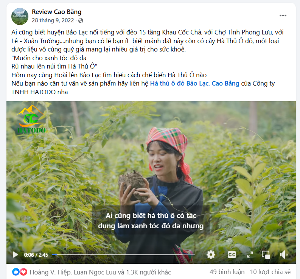Expand video to fullscreen

click(250, 255)
